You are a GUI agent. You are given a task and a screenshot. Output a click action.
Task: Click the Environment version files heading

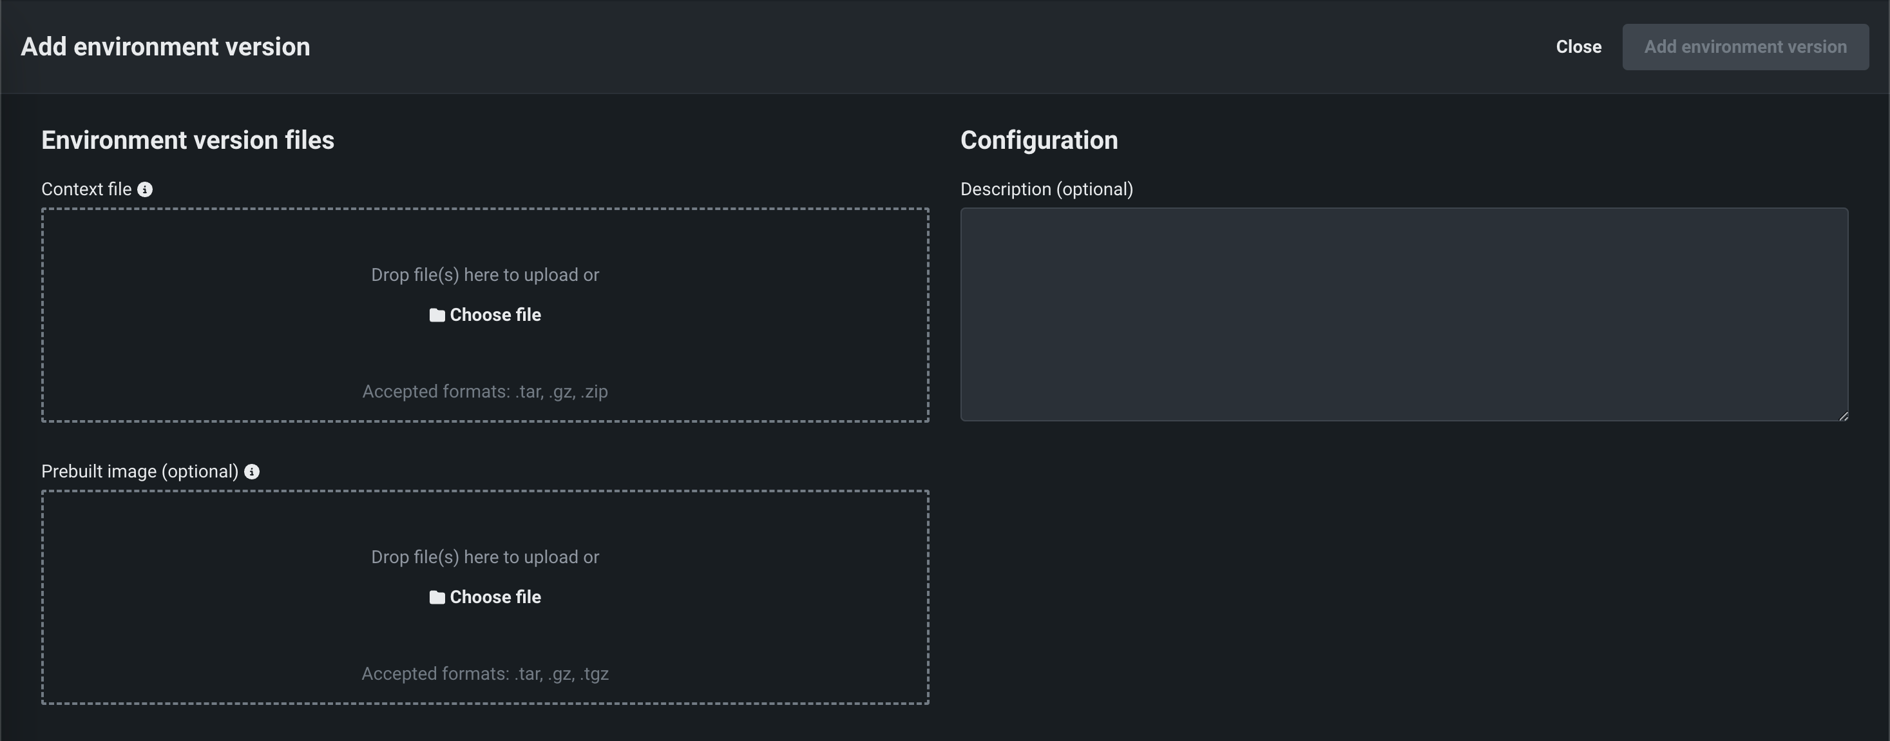pos(188,140)
